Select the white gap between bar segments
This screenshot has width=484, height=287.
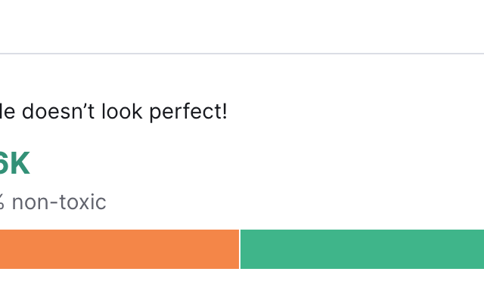(x=240, y=249)
